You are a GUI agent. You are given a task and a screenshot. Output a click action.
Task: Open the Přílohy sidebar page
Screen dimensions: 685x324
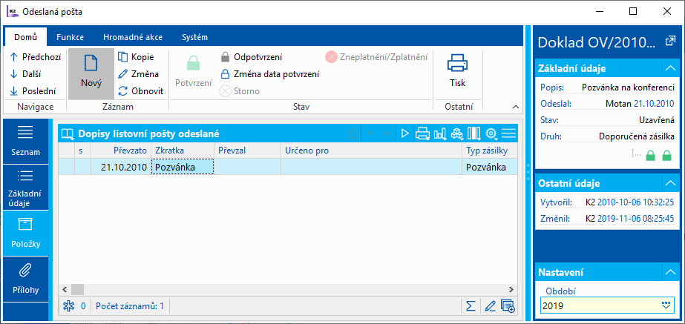(x=25, y=279)
